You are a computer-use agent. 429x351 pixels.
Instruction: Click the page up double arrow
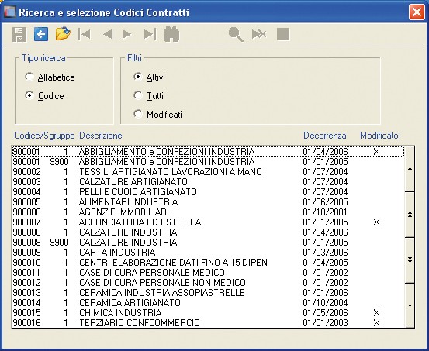click(x=410, y=215)
